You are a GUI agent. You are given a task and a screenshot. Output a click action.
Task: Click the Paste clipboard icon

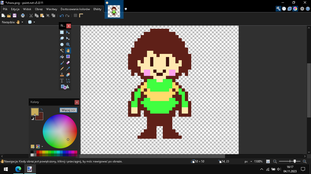[42, 15]
